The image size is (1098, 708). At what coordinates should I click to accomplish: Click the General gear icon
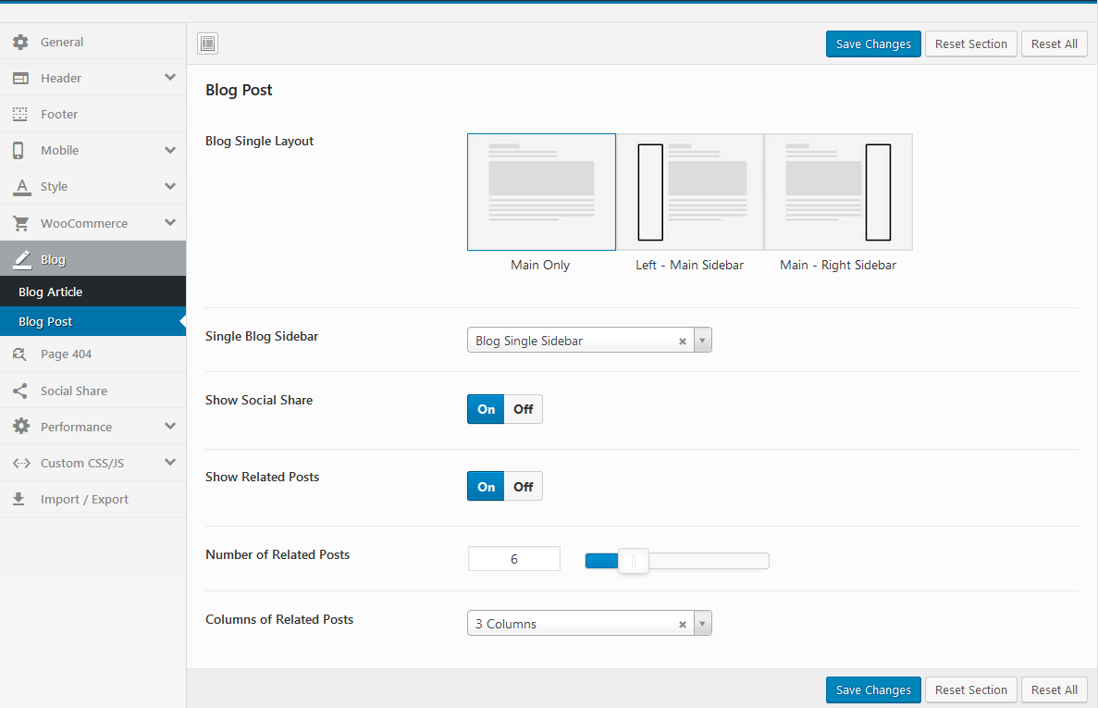click(x=21, y=42)
